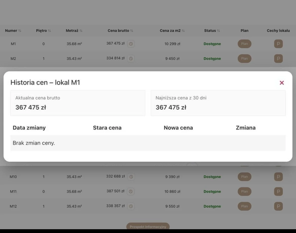Click the 'Najniższa cena z 30 dni' label

tap(181, 98)
